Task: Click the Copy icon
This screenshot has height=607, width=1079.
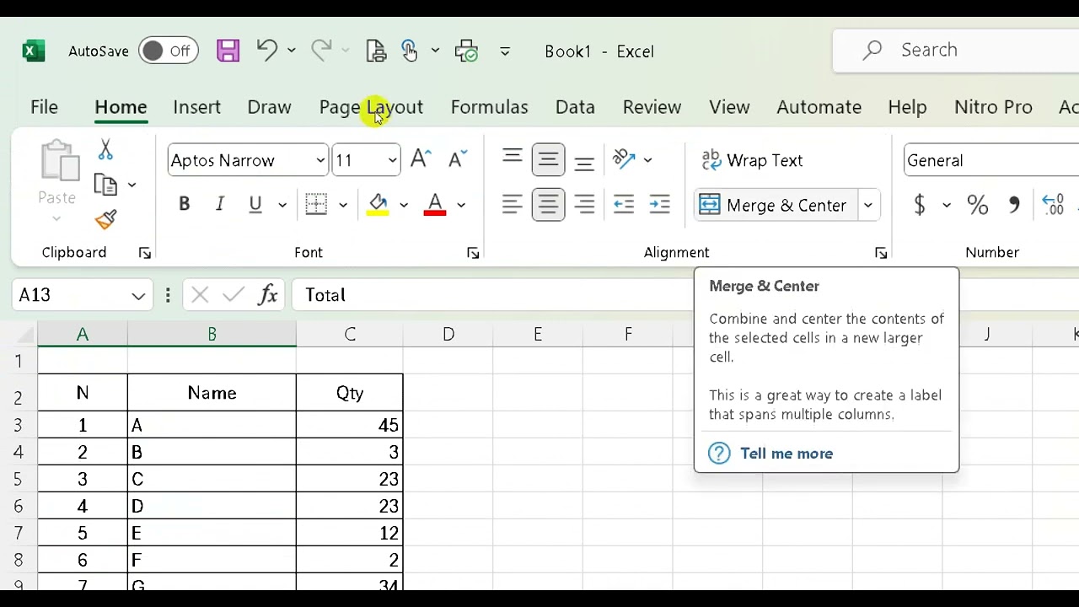Action: tap(106, 185)
